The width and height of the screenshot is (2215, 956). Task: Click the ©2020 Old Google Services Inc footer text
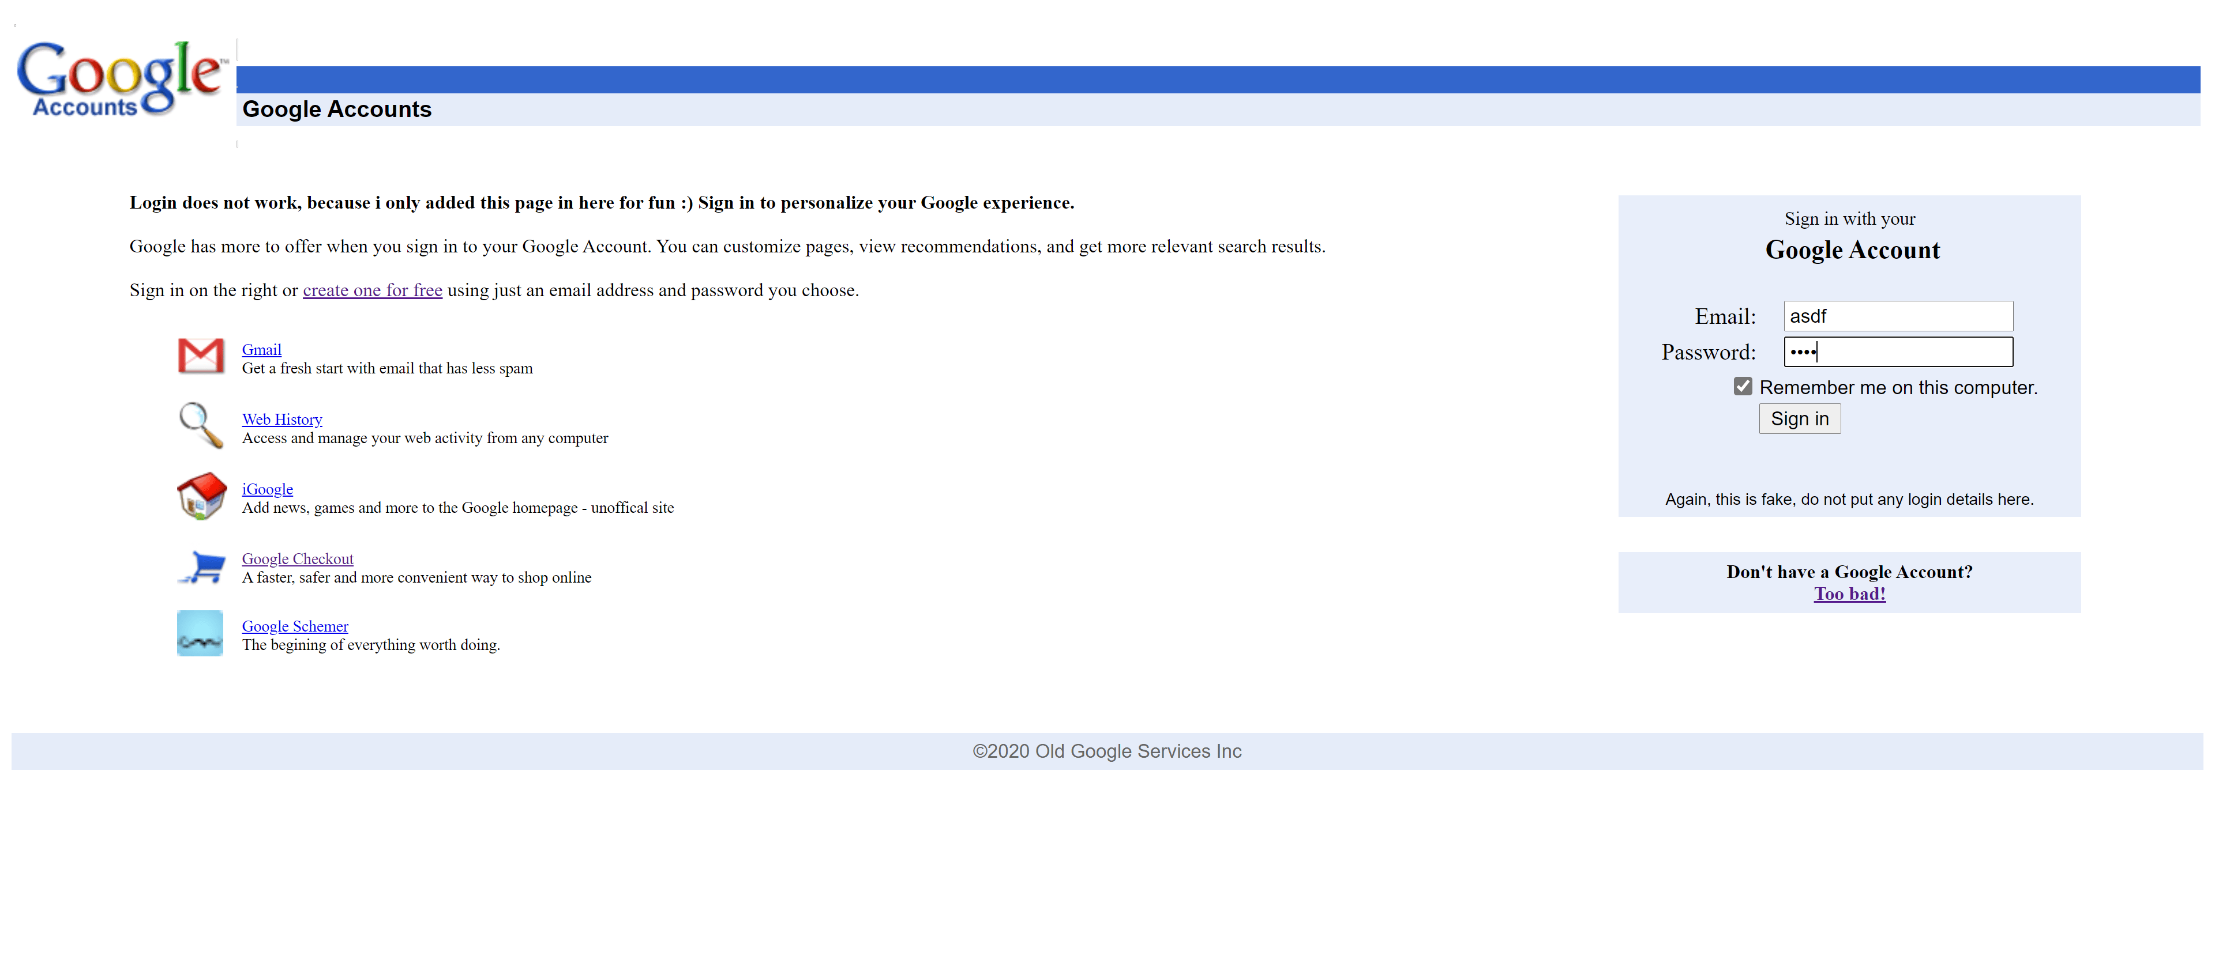pos(1107,751)
